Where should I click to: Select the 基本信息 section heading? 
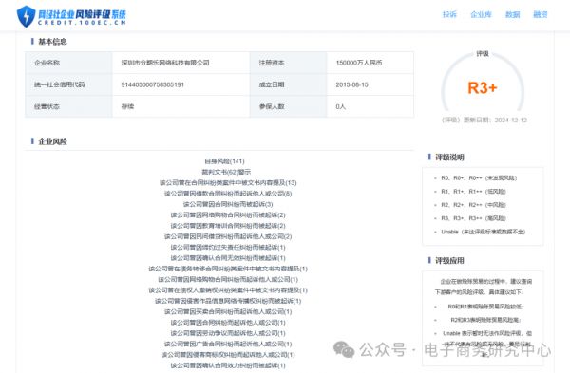[52, 42]
